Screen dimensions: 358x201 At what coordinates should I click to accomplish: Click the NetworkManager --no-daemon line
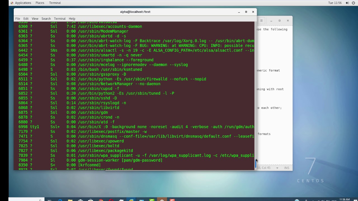coord(89,84)
